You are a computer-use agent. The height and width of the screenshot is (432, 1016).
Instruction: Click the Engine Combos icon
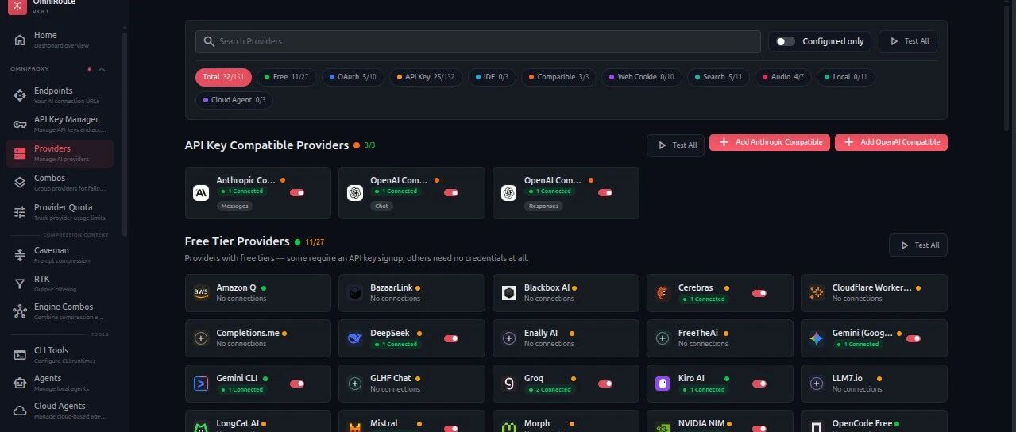coord(21,311)
